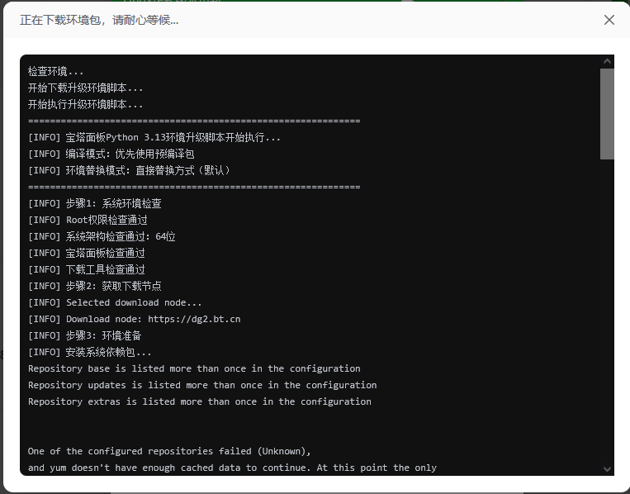Click the log panel scrollbar thumb
Screen dimensions: 630x494
[x=607, y=114]
